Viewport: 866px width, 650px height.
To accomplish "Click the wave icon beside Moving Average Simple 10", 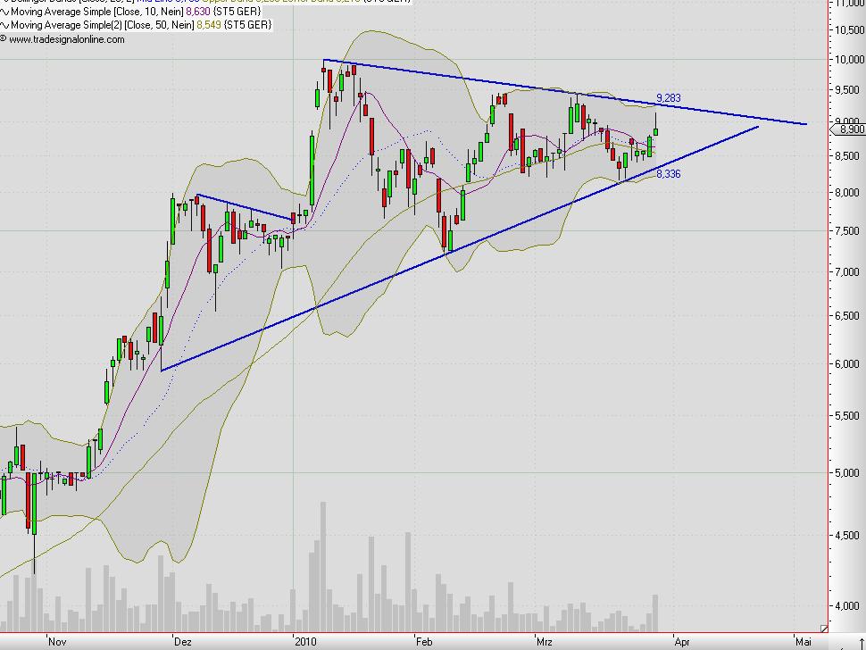I will pos(4,11).
